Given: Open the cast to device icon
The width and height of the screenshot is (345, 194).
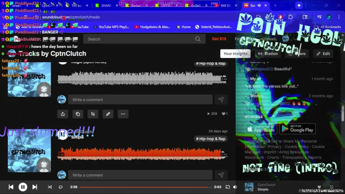Looking at the screenshot, I should tap(227, 187).
